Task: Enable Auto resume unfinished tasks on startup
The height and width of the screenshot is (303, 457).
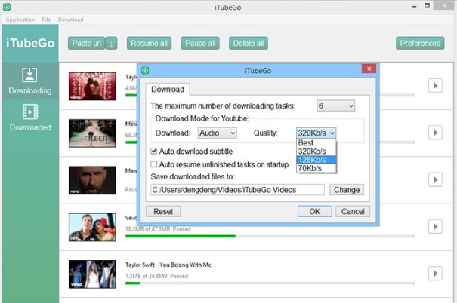Action: (x=154, y=164)
